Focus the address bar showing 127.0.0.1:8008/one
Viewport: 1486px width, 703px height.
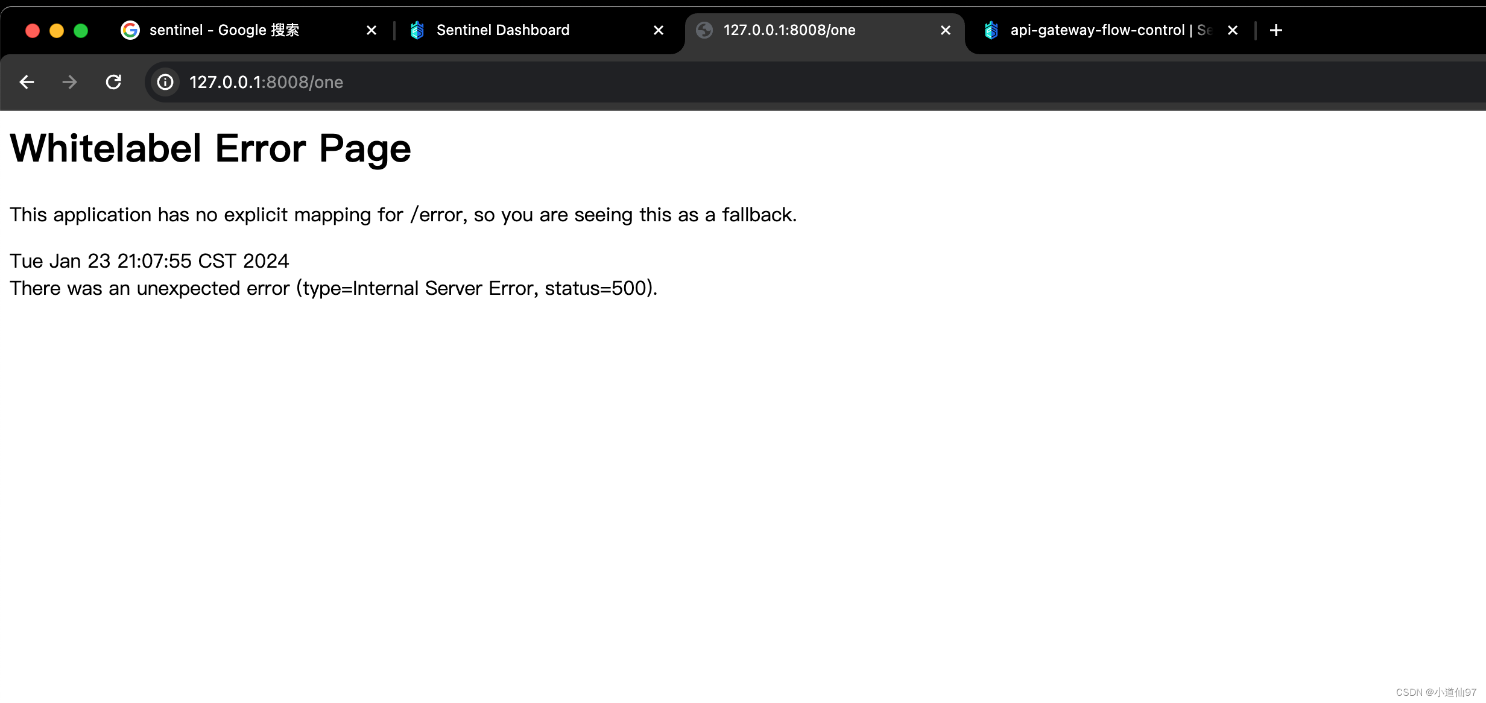(814, 82)
